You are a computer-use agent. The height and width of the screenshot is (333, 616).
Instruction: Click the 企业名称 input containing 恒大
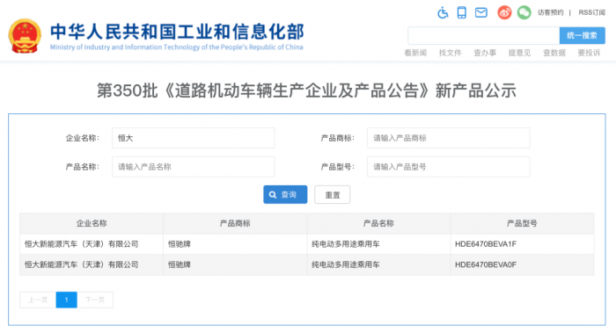pyautogui.click(x=194, y=138)
